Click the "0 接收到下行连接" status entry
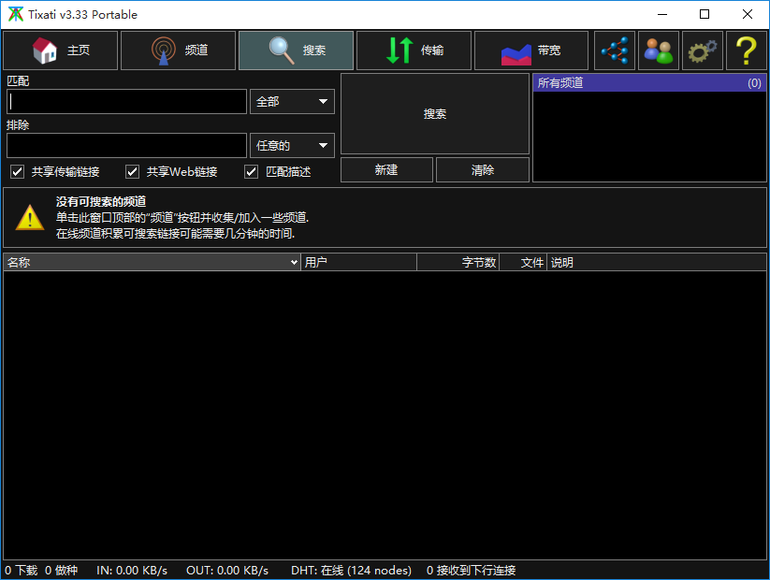The width and height of the screenshot is (770, 580). (471, 571)
